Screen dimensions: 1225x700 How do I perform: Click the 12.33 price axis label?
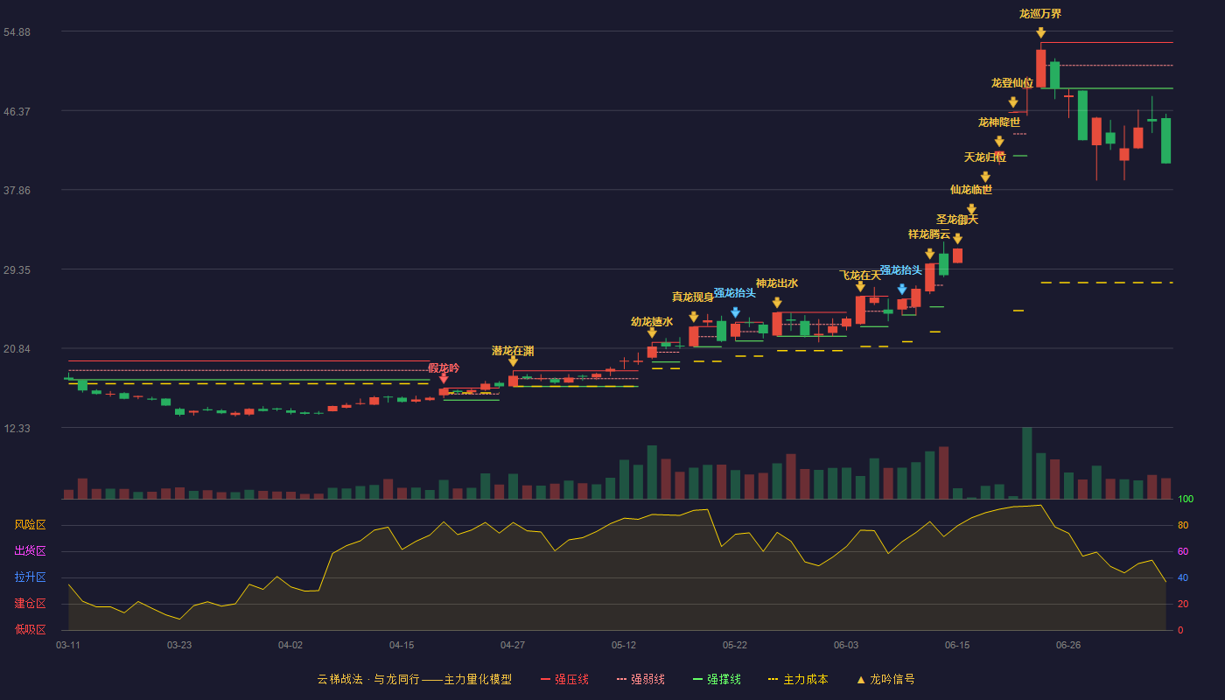pos(17,429)
